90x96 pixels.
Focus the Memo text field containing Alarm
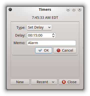51,43
